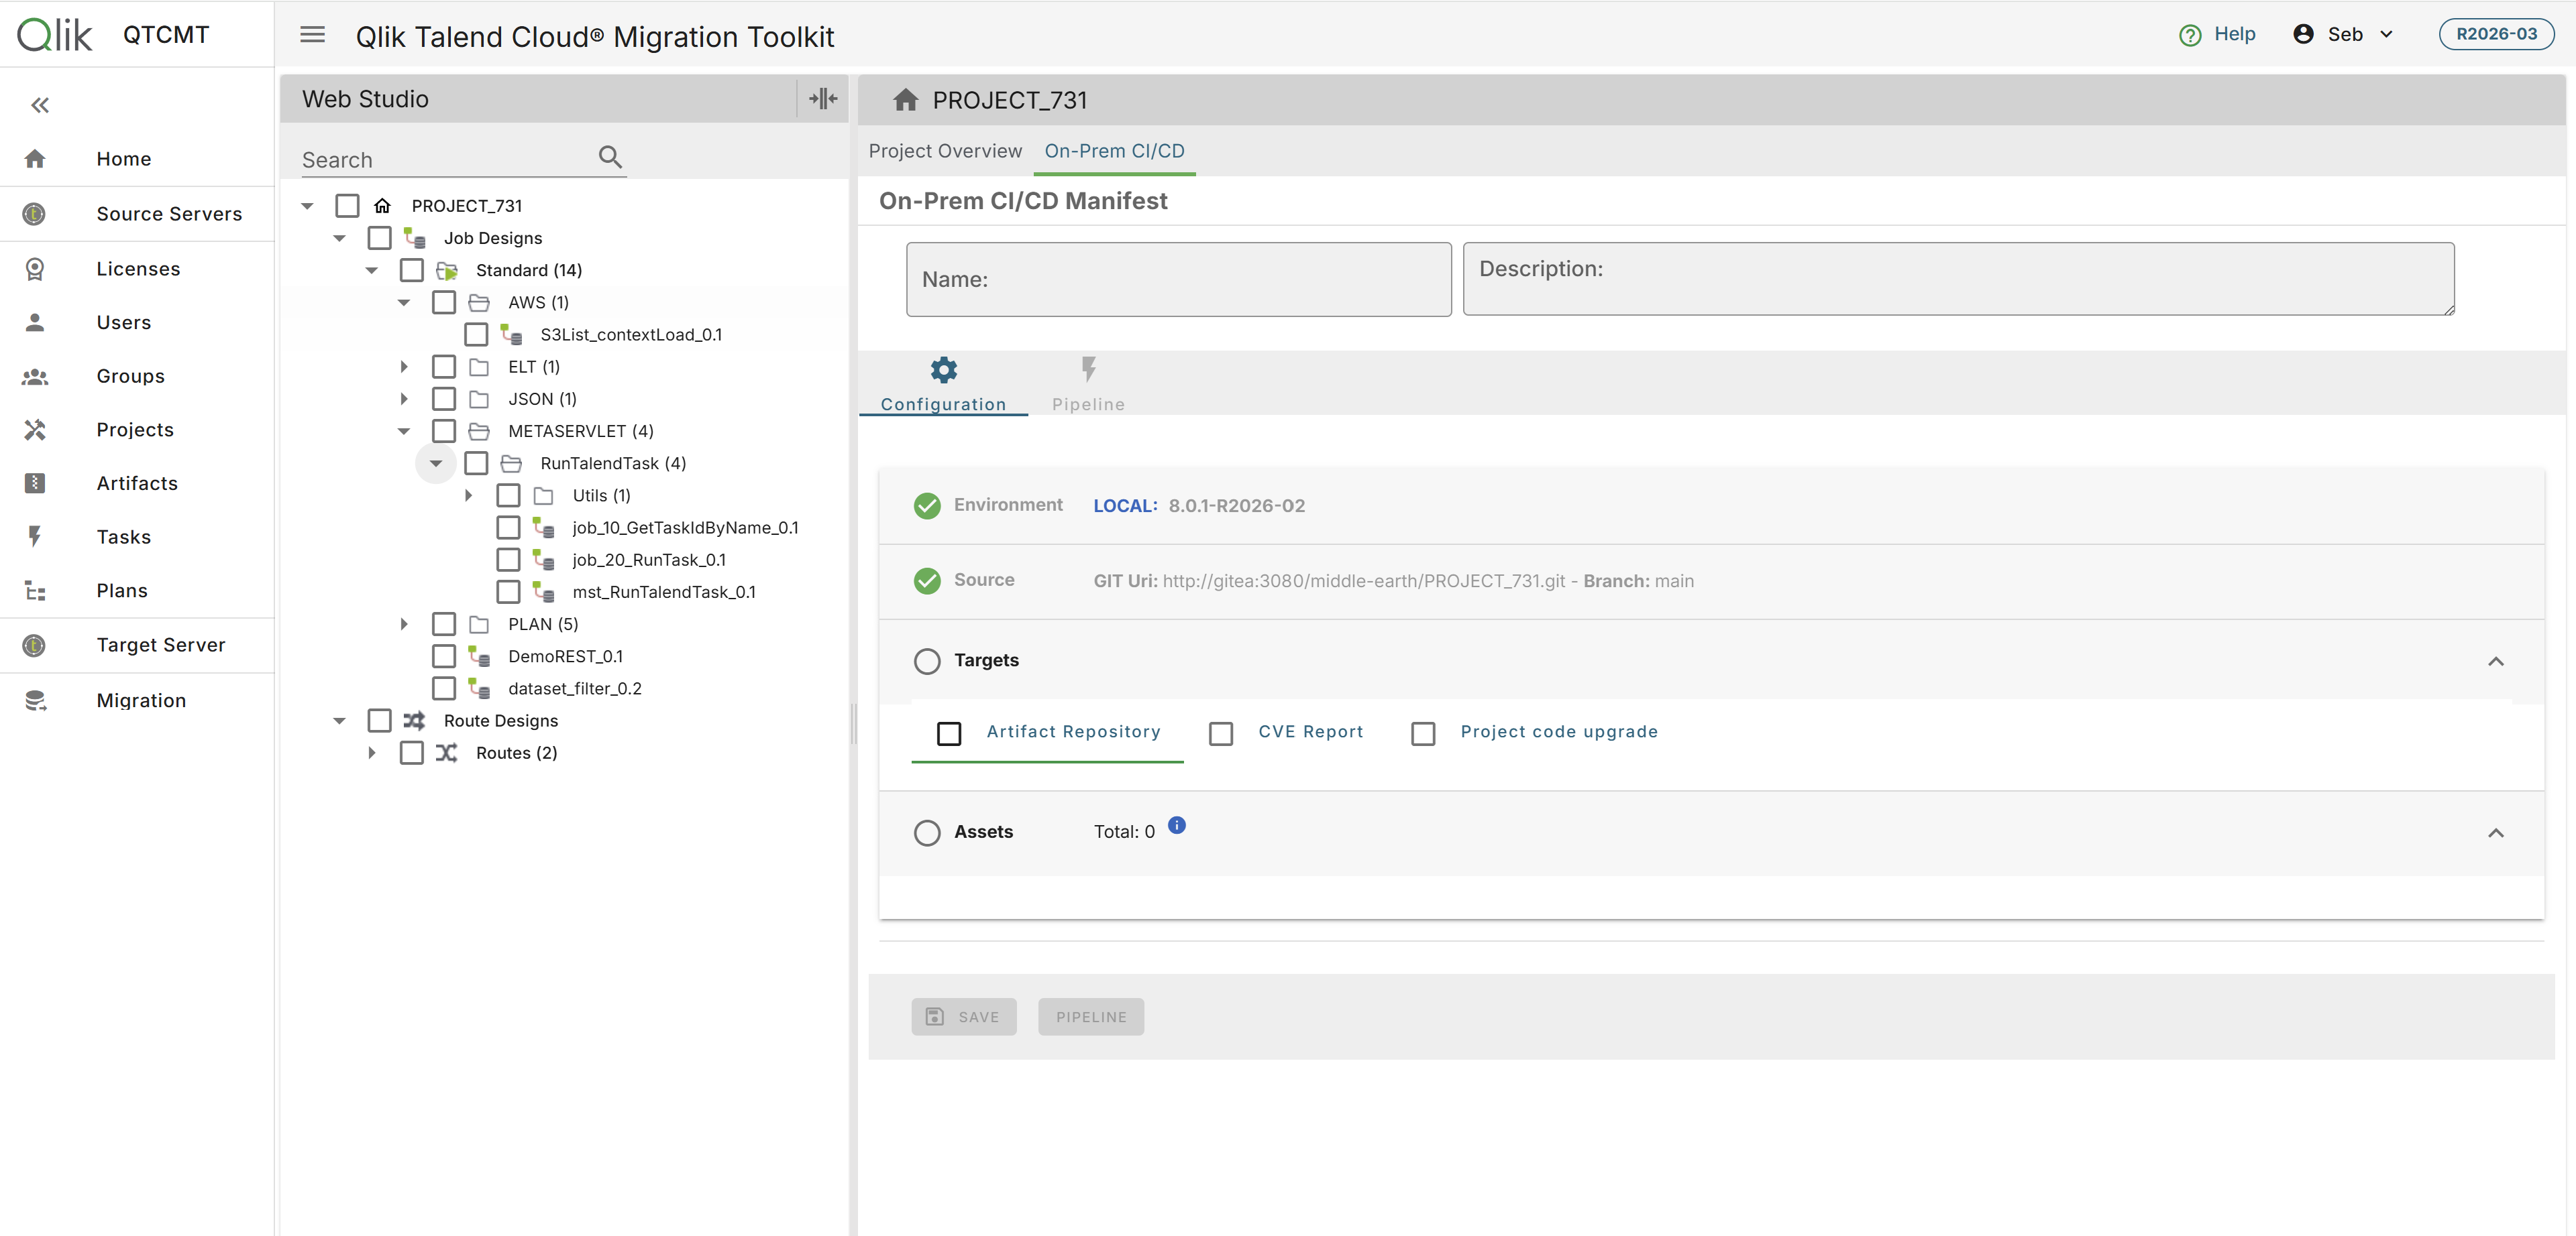This screenshot has height=1236, width=2576.
Task: Expand the PLAN folder
Action: (403, 623)
